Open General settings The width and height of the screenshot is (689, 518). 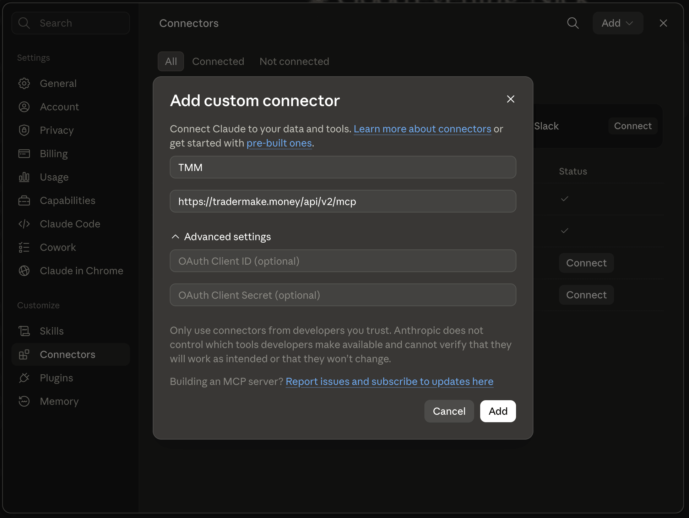click(x=71, y=83)
